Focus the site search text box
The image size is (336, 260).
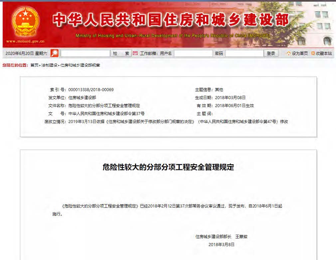point(85,53)
